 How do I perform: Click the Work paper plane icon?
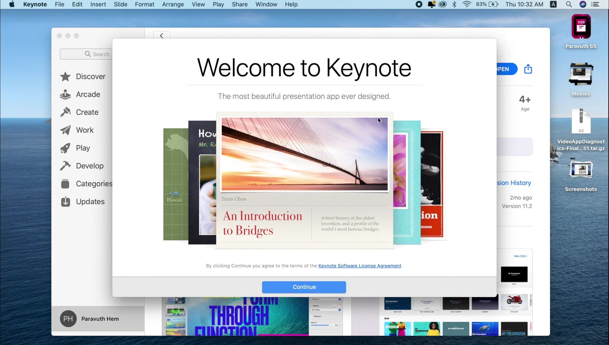click(65, 130)
